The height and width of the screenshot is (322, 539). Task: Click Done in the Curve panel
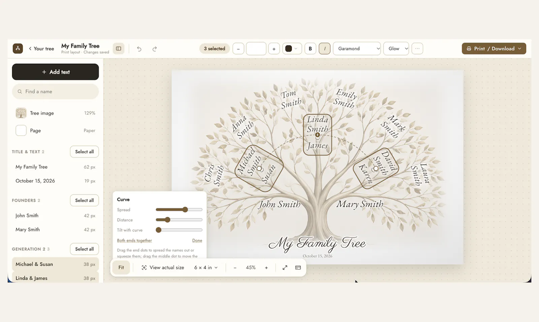coord(197,241)
